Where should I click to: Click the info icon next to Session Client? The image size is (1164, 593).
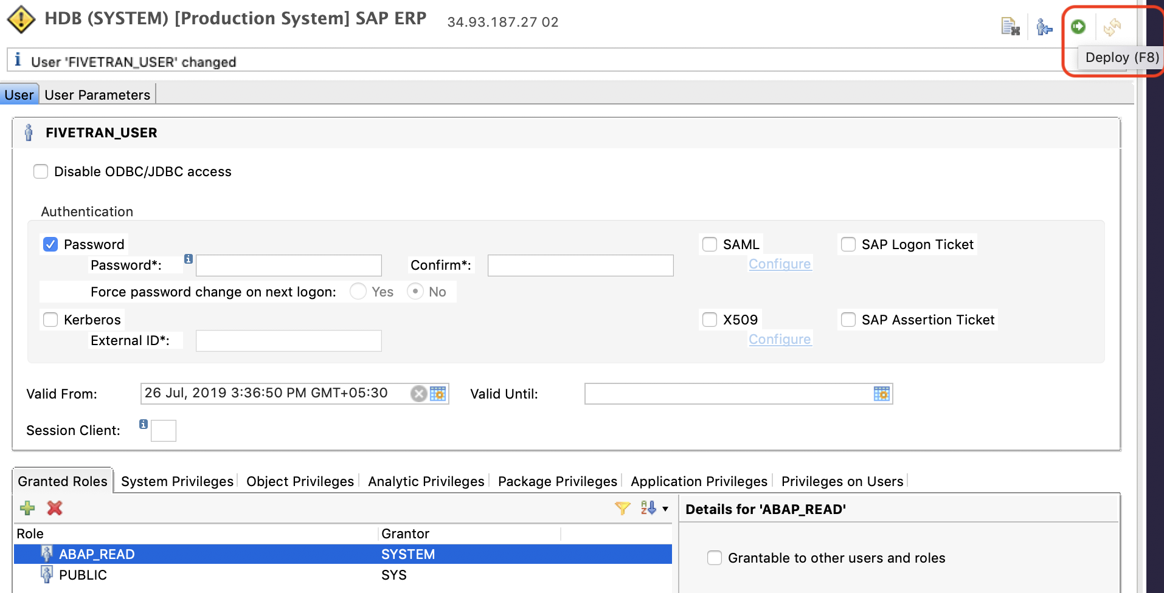[144, 424]
